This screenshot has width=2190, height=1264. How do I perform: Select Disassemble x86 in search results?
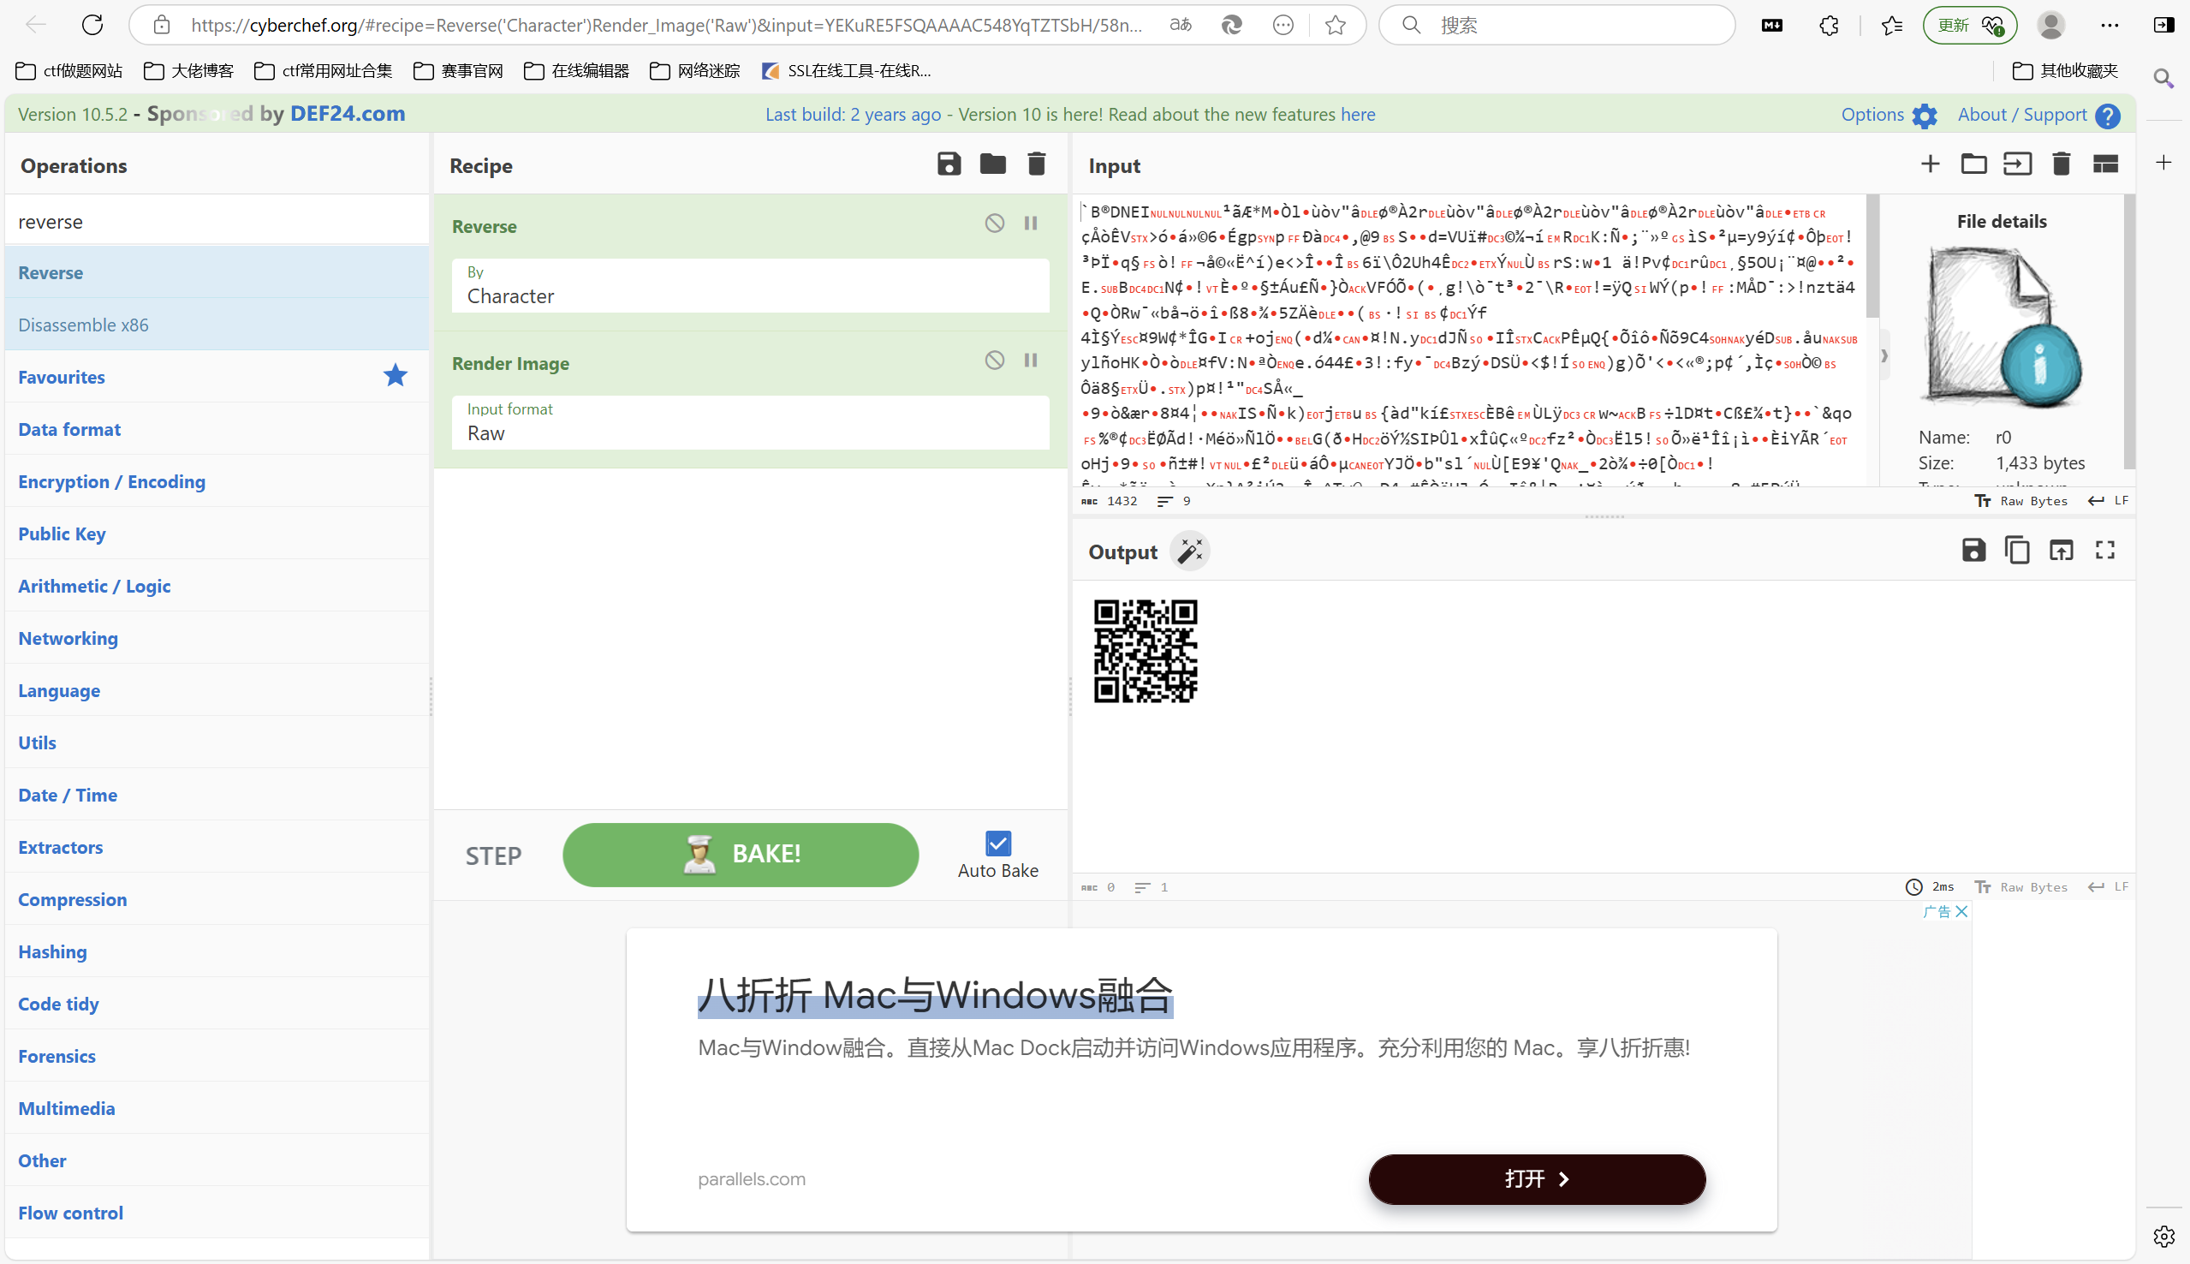click(216, 325)
